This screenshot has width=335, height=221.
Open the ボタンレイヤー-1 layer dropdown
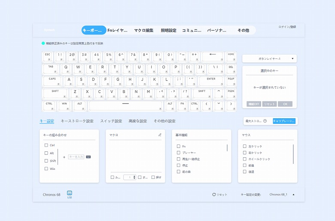point(269,58)
